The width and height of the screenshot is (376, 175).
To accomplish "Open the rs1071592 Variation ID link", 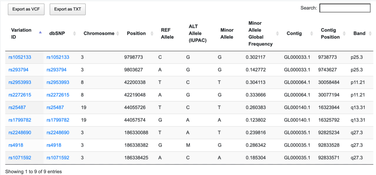I will (x=20, y=157).
